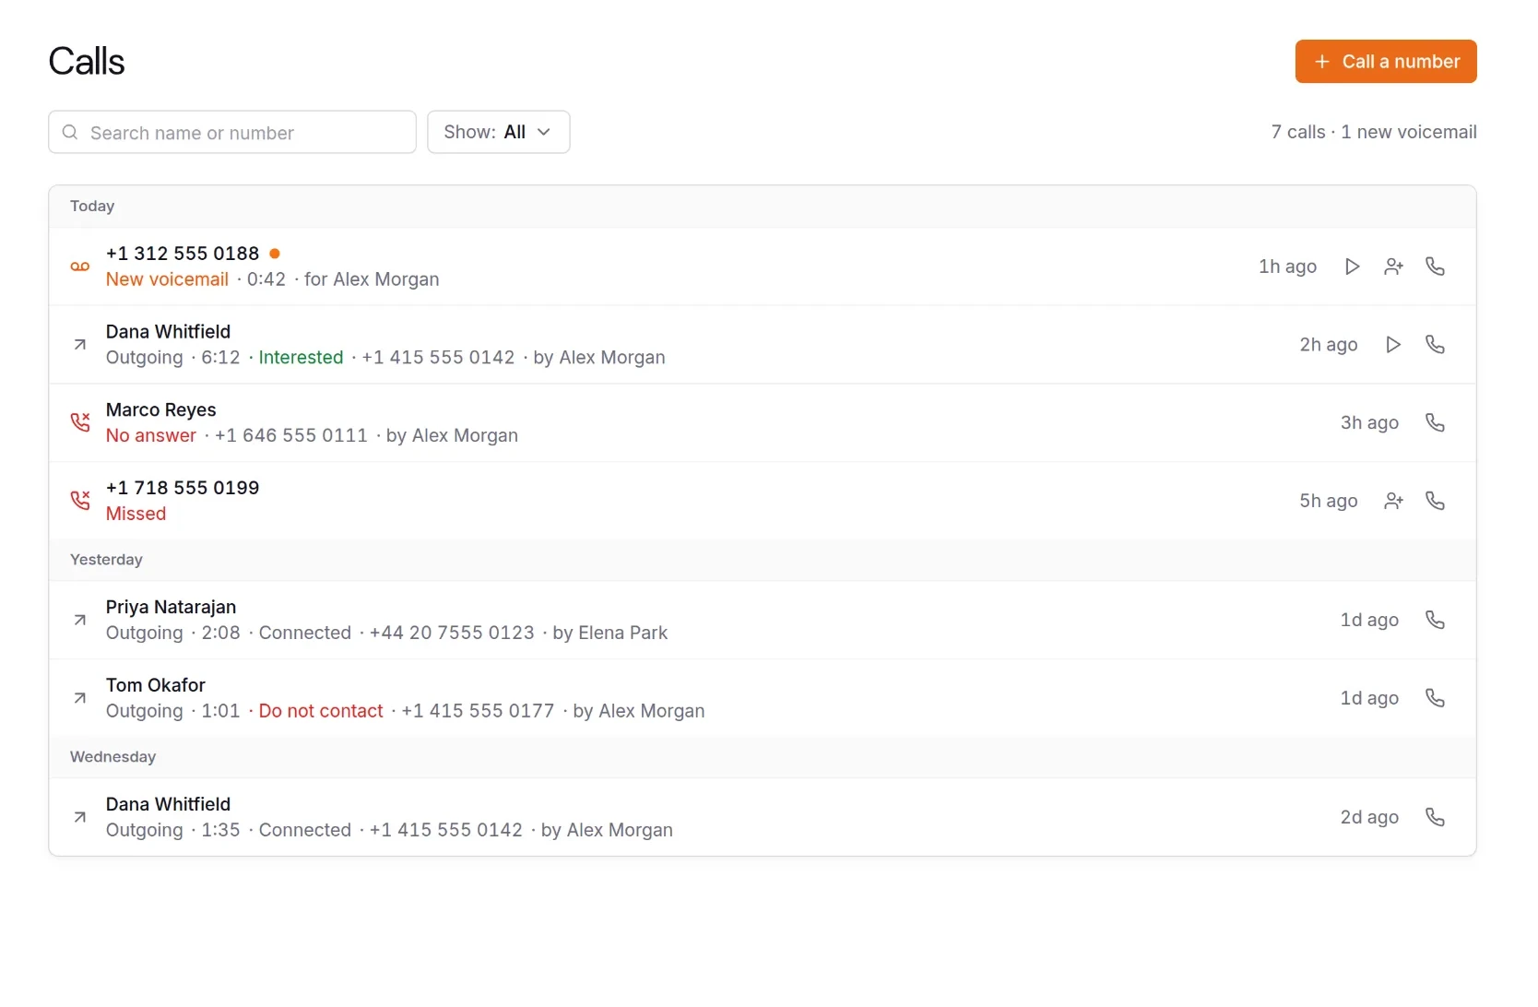Open the Show: All filter dropdown

click(x=498, y=132)
